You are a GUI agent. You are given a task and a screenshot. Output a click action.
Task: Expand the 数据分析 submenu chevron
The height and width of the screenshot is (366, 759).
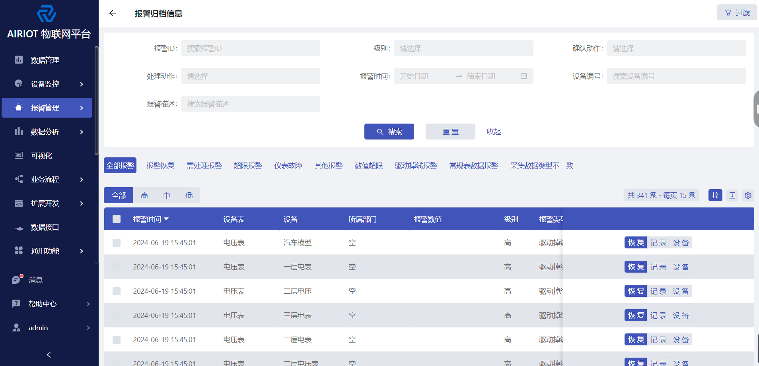tap(82, 132)
